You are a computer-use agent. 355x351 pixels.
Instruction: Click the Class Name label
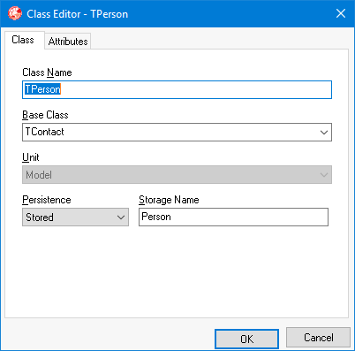[47, 72]
